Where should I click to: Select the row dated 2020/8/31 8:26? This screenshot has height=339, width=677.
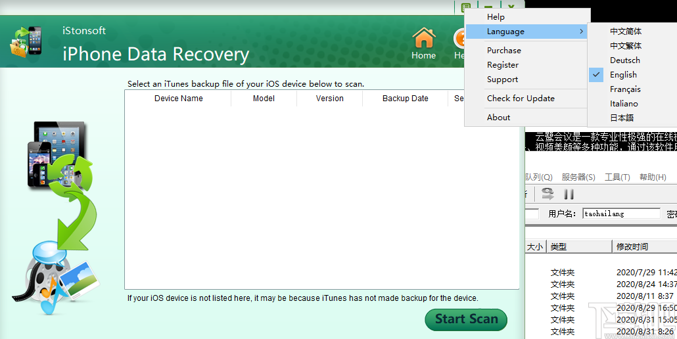601,332
